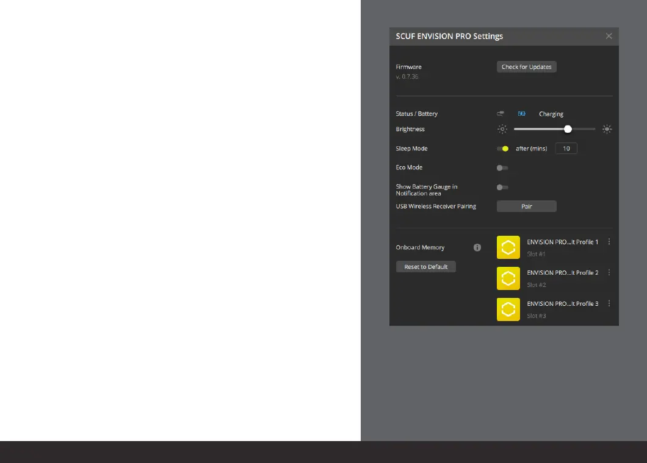Open the Profile 3 three-dot menu

tap(609, 303)
